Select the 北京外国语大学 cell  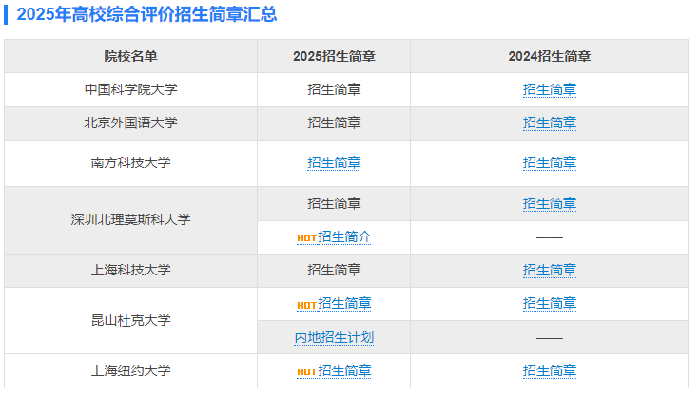(x=131, y=123)
